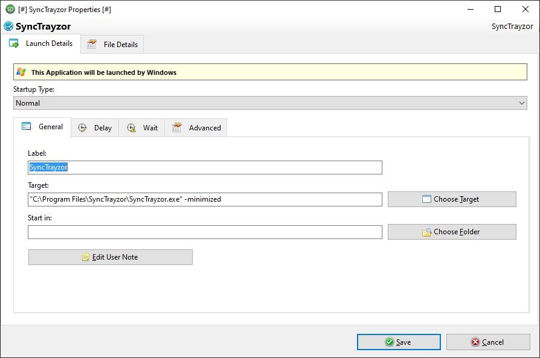Click the red cancel icon on Cancel button
540x358 pixels.
476,342
